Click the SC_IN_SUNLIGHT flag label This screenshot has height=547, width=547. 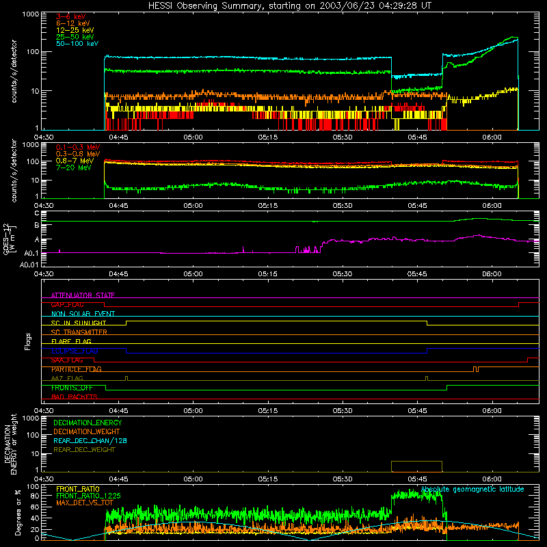coord(79,323)
